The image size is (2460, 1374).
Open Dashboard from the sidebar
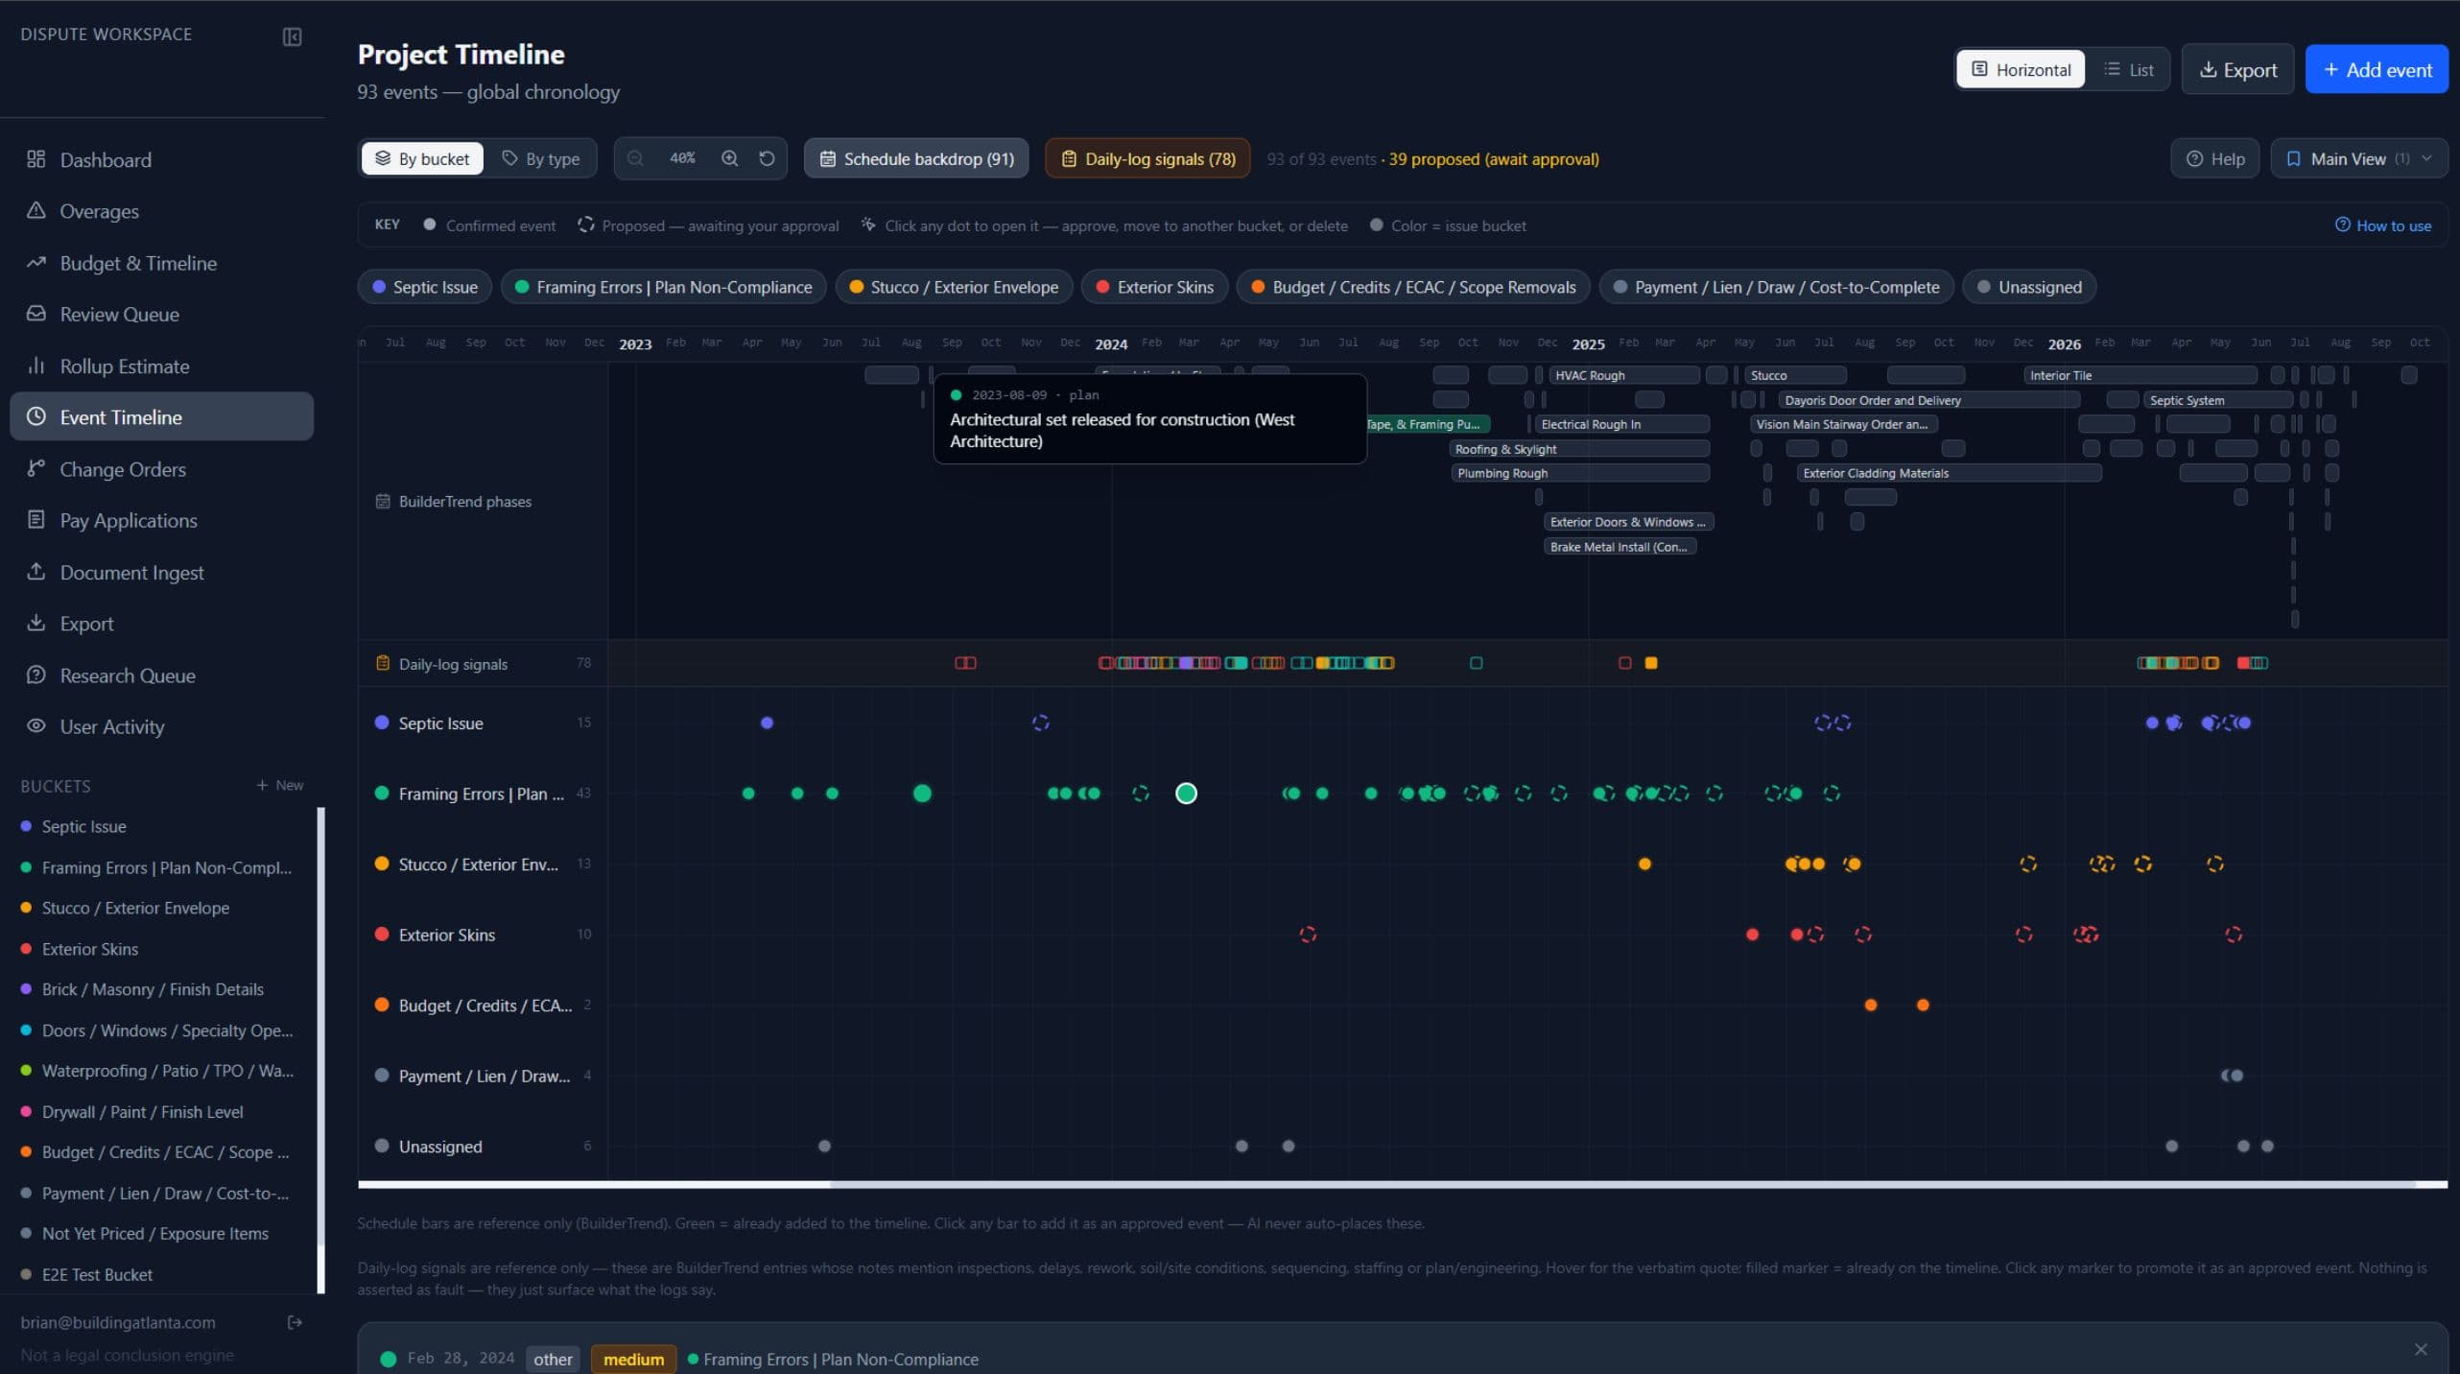161,159
